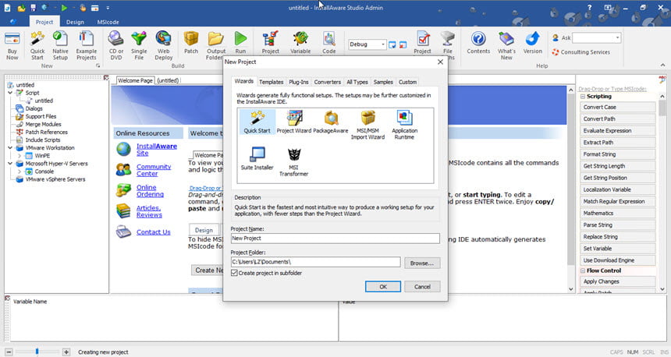Screen dimensions: 671x357
Task: Toggle Create project in subfolder checkbox
Action: 235,273
